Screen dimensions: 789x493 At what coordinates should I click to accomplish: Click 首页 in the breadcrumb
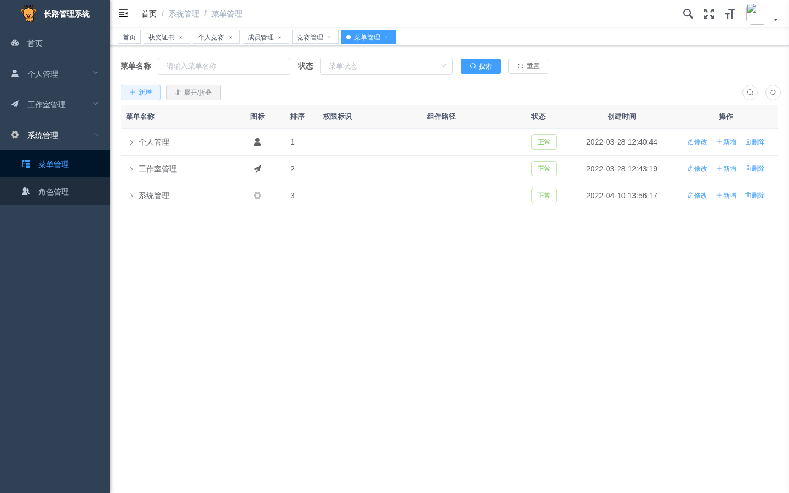tap(149, 14)
